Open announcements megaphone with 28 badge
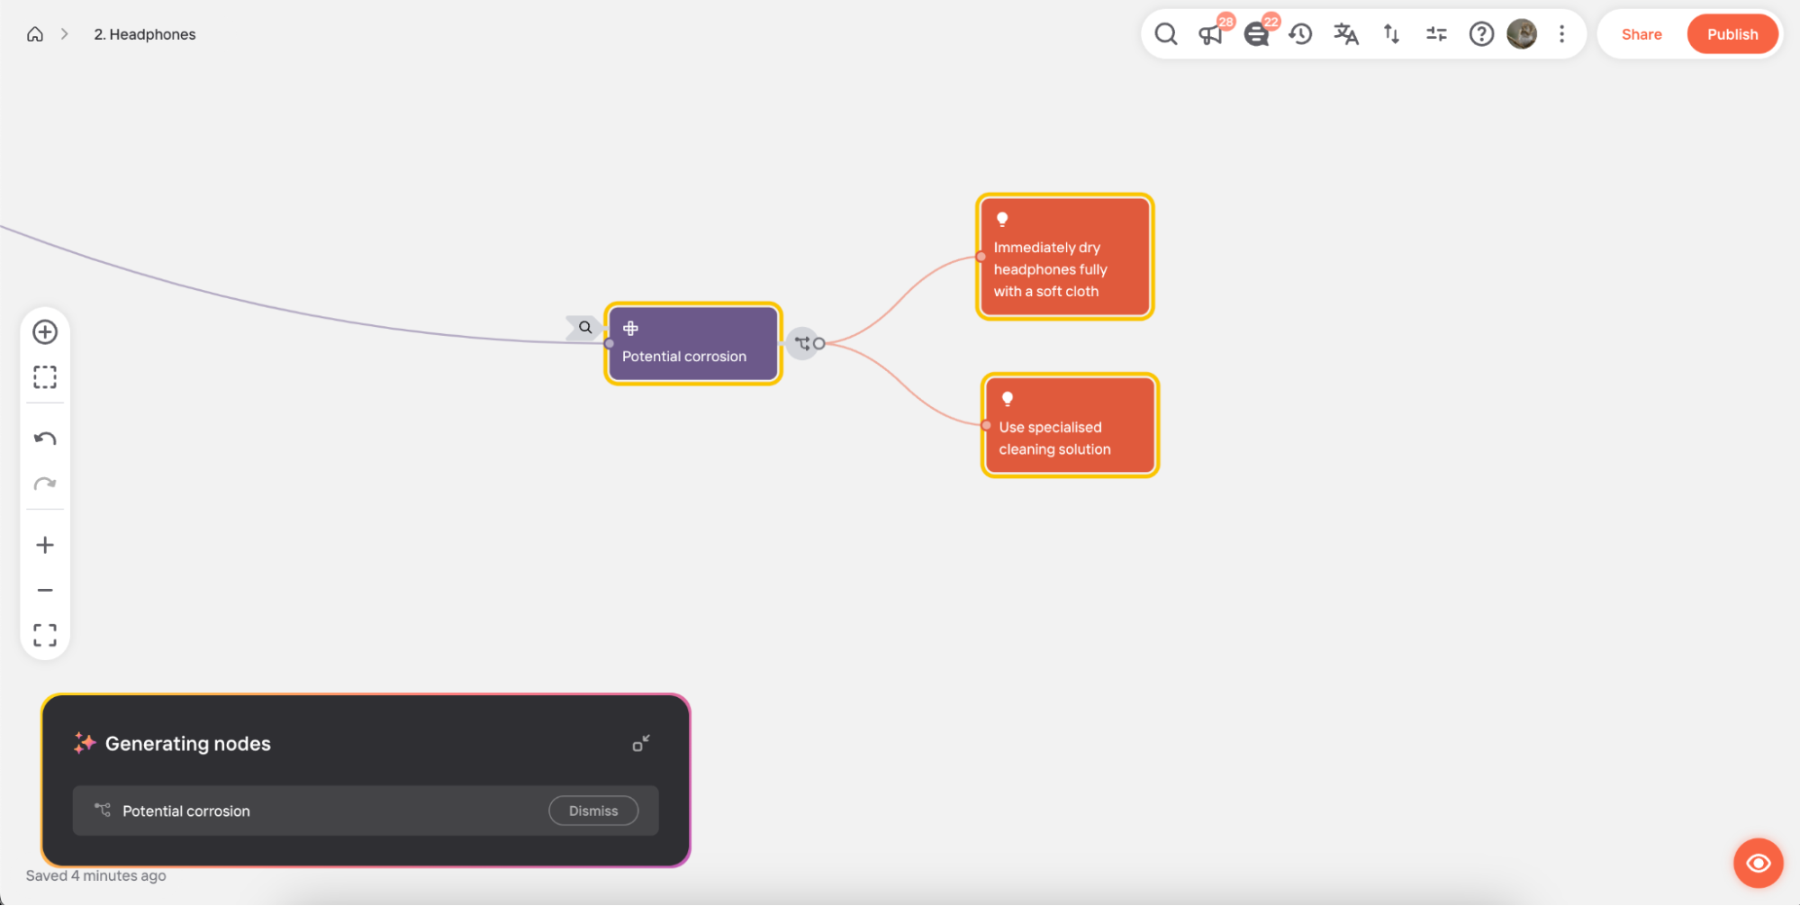Viewport: 1800px width, 906px height. click(1211, 34)
